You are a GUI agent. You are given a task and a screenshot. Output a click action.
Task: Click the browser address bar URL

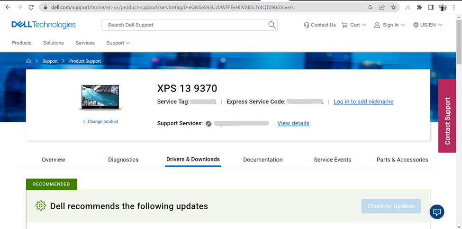(x=172, y=8)
